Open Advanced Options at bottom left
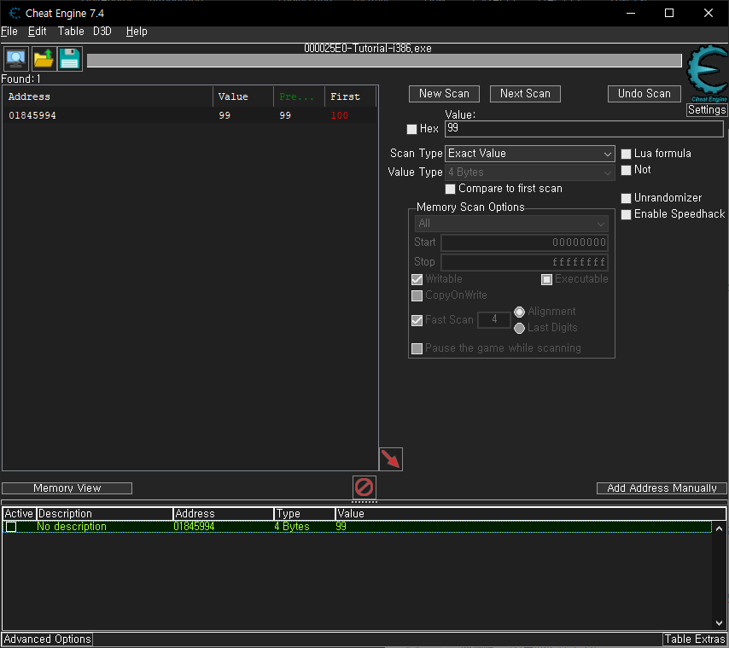Viewport: 729px width, 648px height. tap(47, 639)
